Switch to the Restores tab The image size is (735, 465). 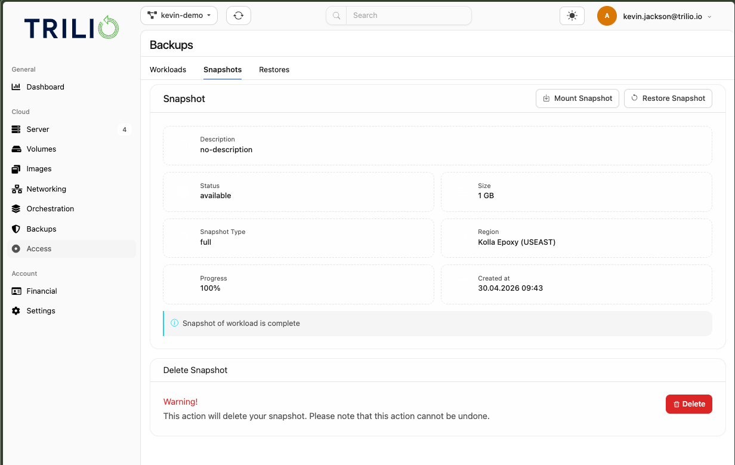(x=274, y=70)
